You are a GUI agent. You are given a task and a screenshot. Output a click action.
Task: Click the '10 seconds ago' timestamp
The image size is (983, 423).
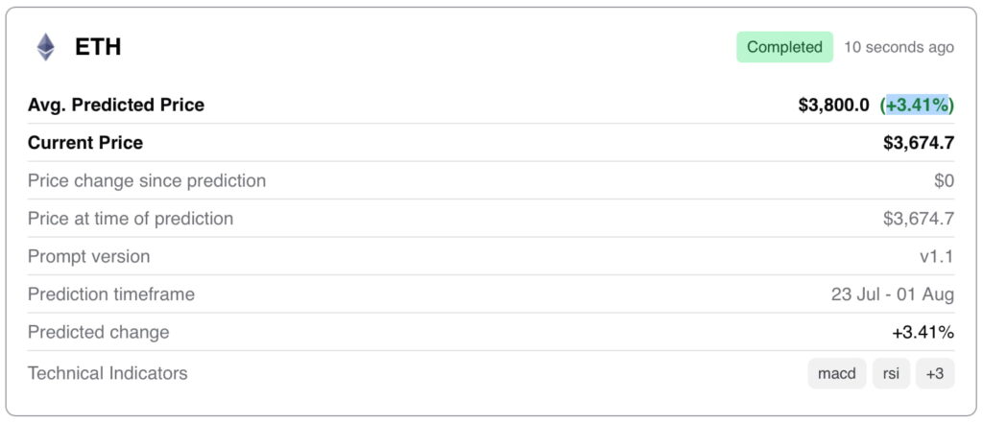point(899,47)
